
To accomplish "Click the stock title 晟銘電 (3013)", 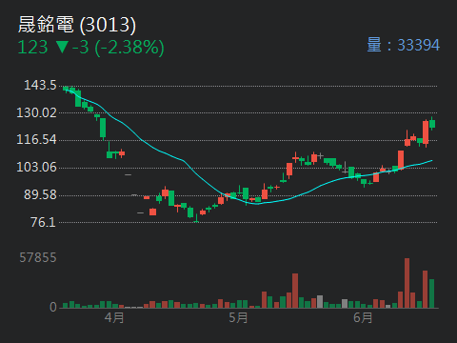I will 77,25.
